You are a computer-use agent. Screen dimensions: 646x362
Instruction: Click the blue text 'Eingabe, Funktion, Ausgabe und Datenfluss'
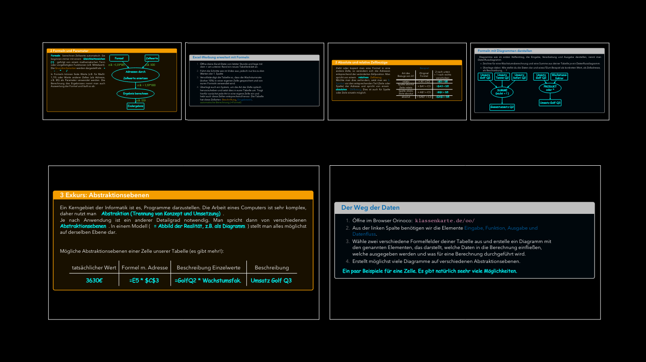click(x=445, y=231)
